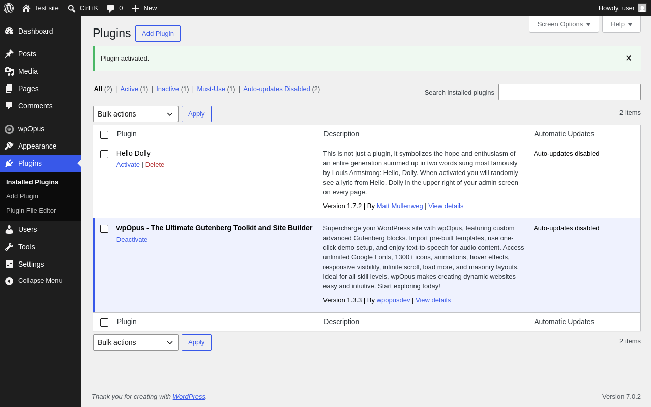View details for wpOpus plugin
The image size is (651, 407).
(x=433, y=300)
